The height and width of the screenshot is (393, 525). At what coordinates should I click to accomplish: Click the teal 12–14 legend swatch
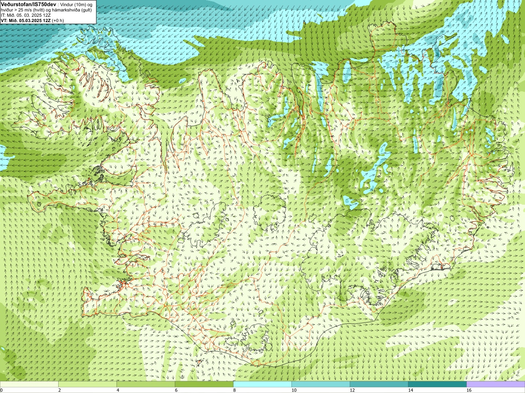point(379,384)
